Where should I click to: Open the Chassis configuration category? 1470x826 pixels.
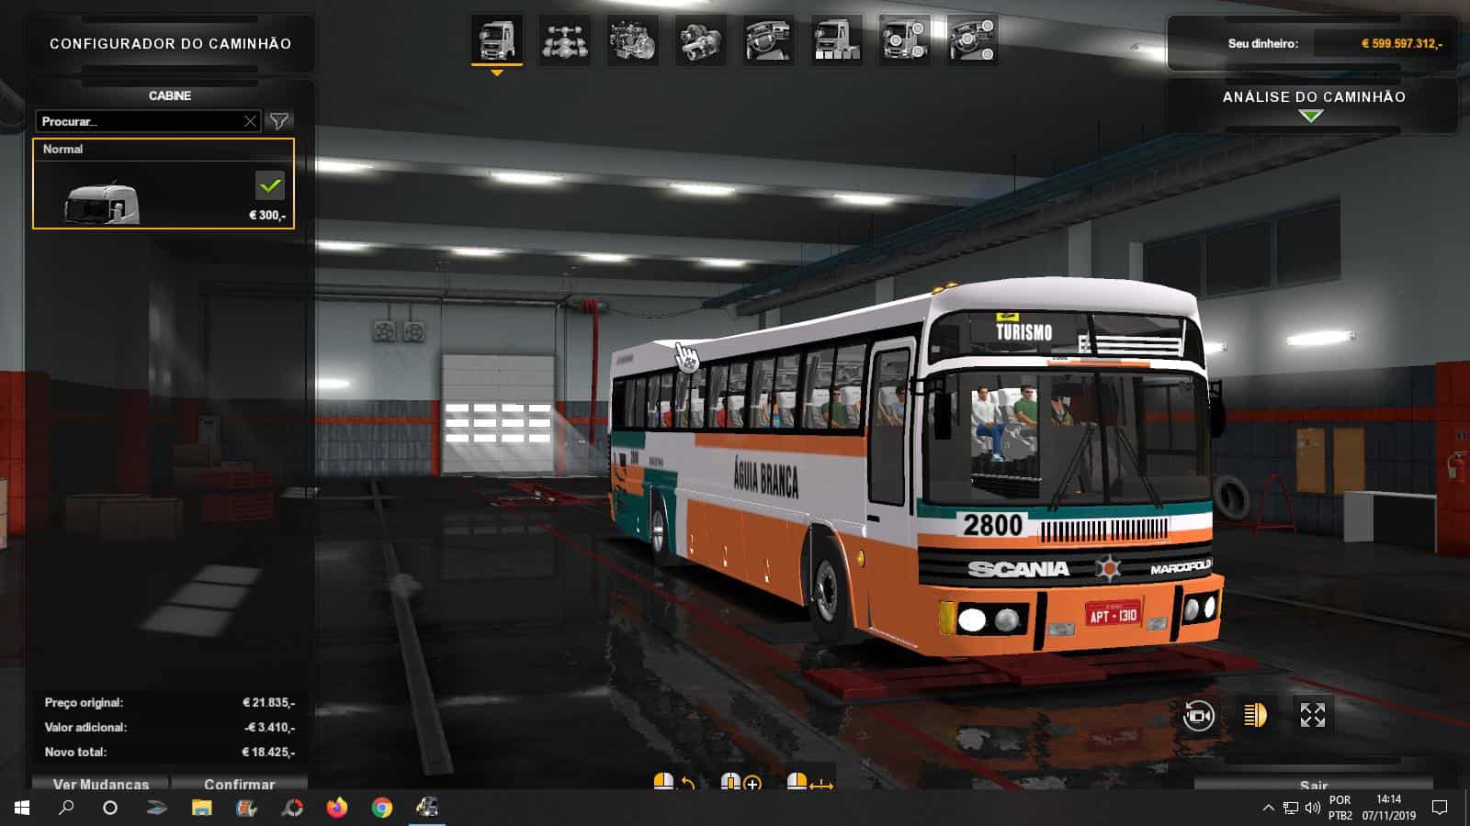pyautogui.click(x=565, y=41)
